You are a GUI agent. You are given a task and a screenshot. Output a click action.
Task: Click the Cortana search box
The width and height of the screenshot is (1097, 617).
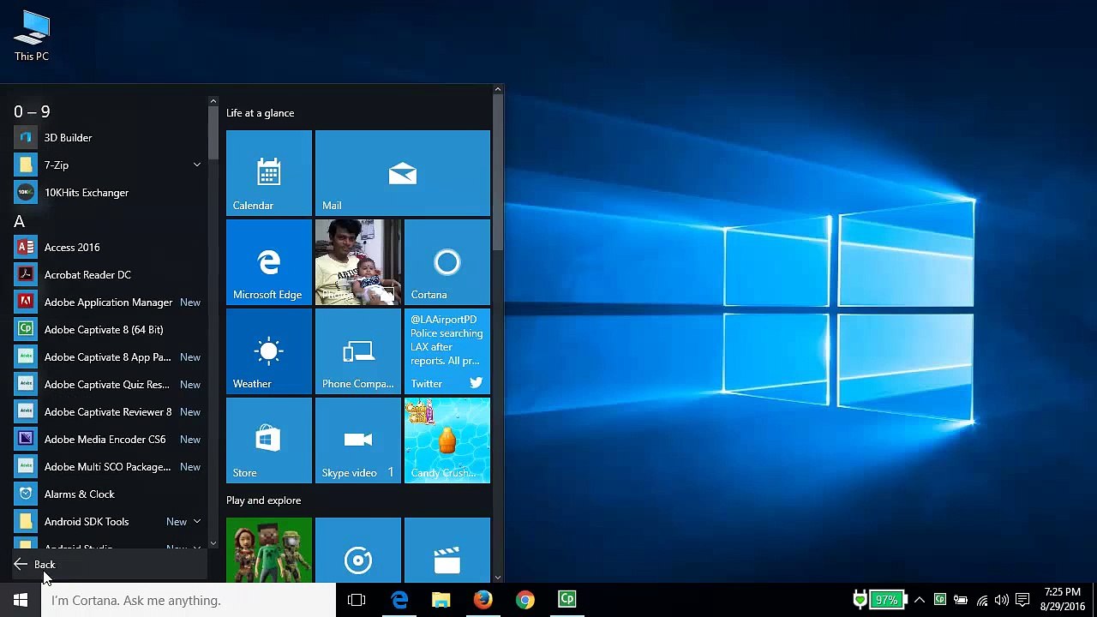pyautogui.click(x=189, y=600)
